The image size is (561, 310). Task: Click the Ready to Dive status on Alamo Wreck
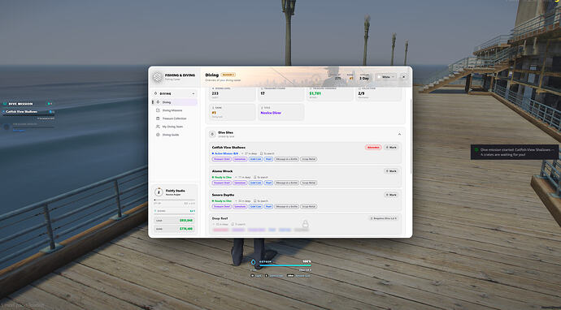click(222, 177)
